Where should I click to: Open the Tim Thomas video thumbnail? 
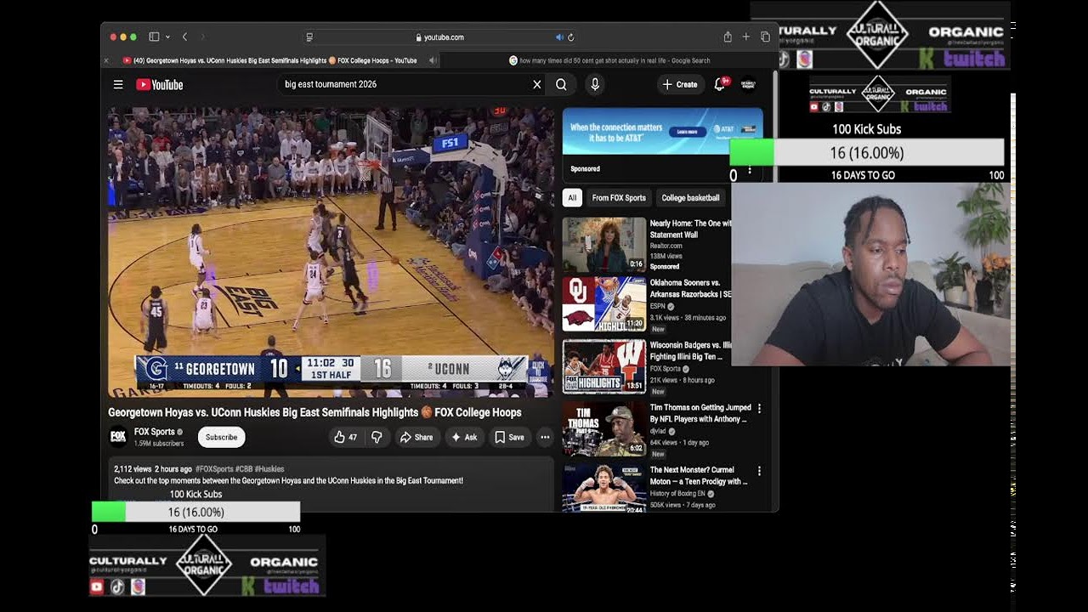(604, 428)
